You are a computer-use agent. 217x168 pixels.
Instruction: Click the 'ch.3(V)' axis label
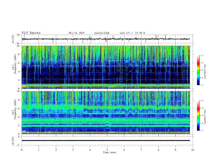pyautogui.click(x=13, y=141)
